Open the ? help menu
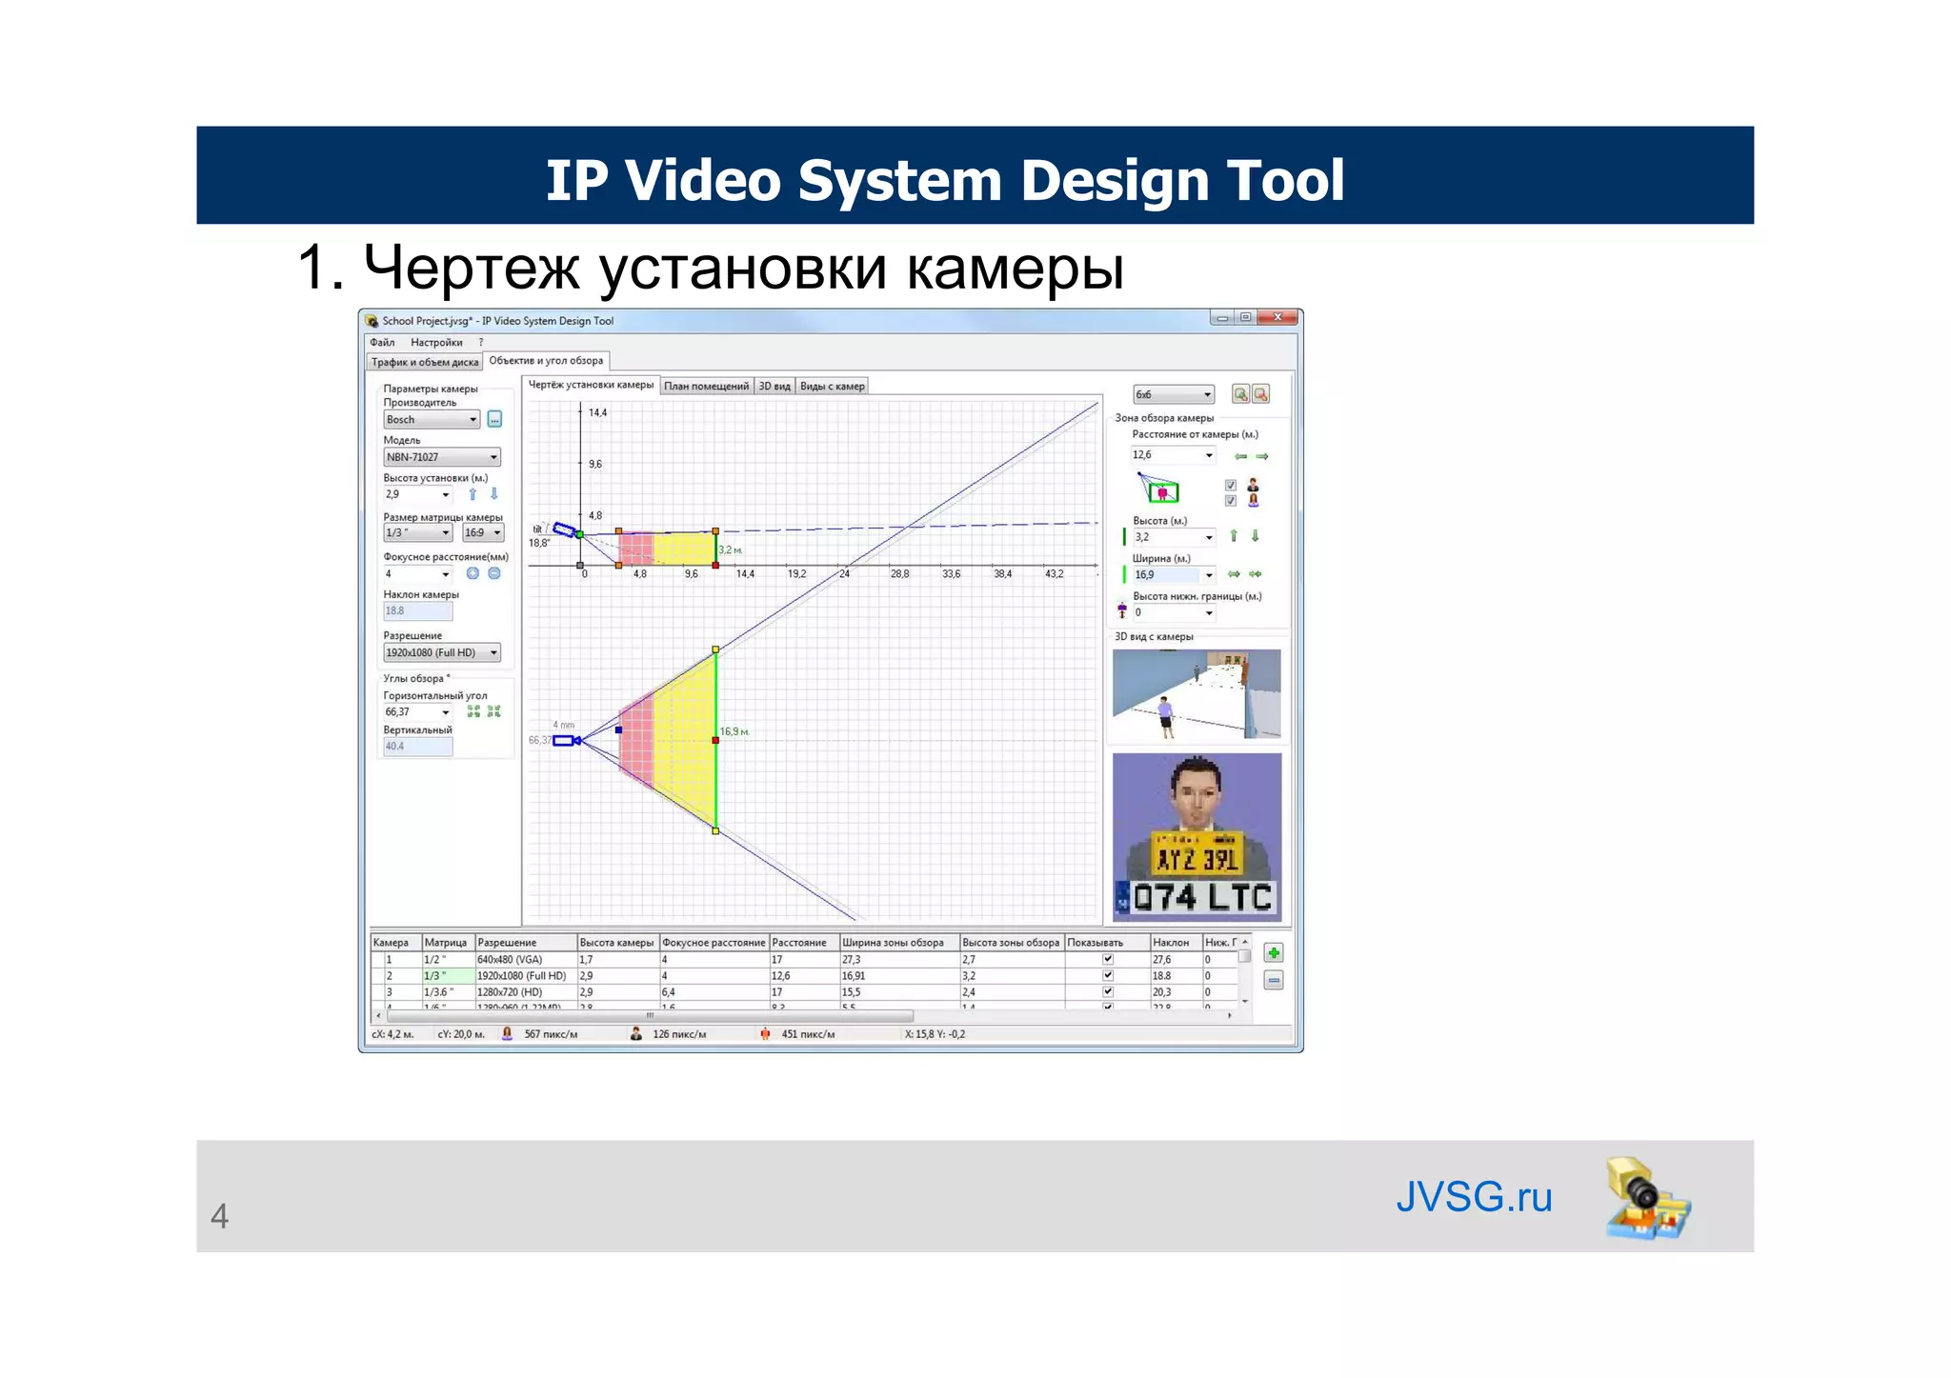The width and height of the screenshot is (1951, 1378). click(481, 343)
